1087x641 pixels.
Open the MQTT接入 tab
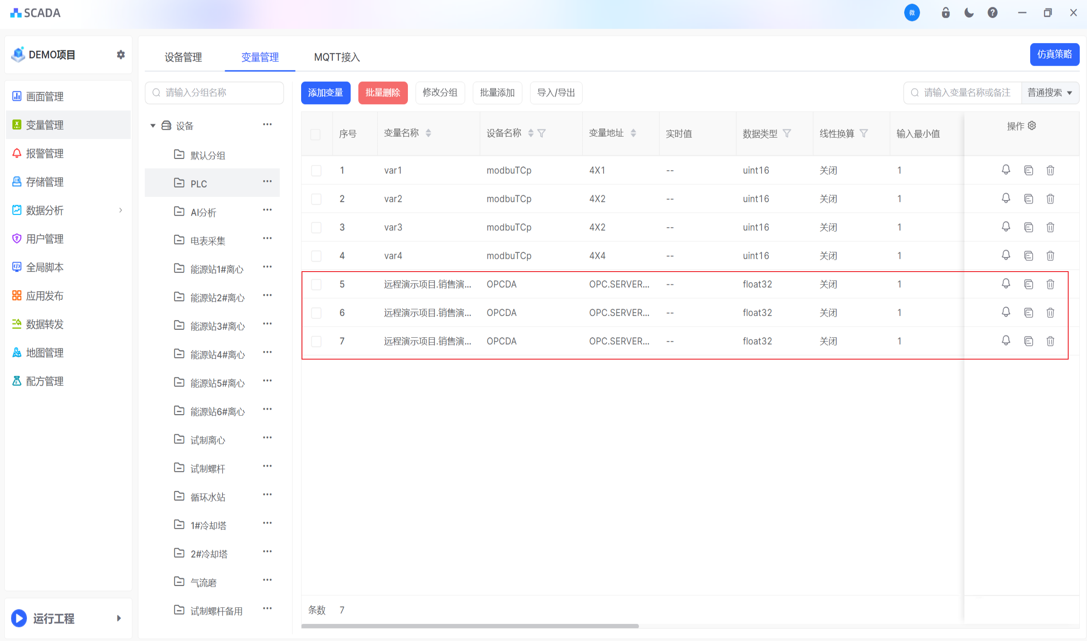click(337, 57)
